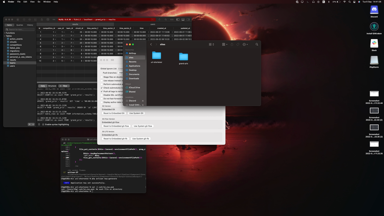Uncheck the Push all tags option

[x=102, y=91]
